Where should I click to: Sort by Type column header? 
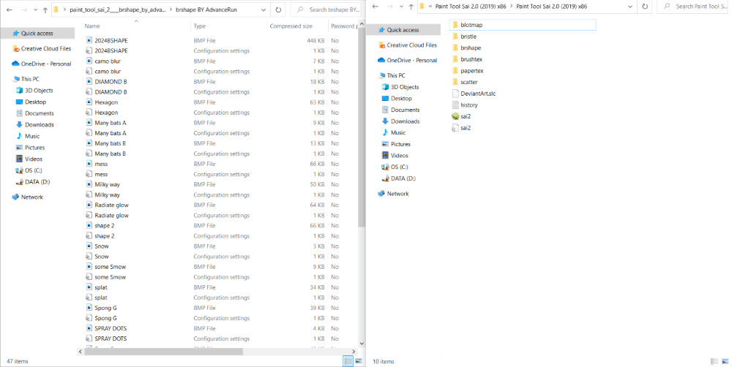pyautogui.click(x=200, y=26)
